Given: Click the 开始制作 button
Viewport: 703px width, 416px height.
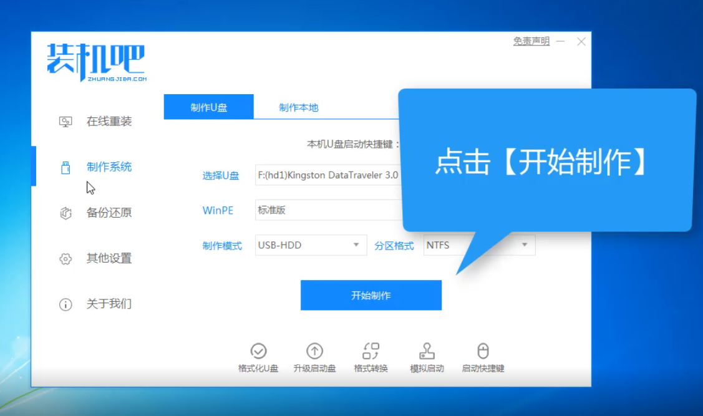Looking at the screenshot, I should click(371, 295).
